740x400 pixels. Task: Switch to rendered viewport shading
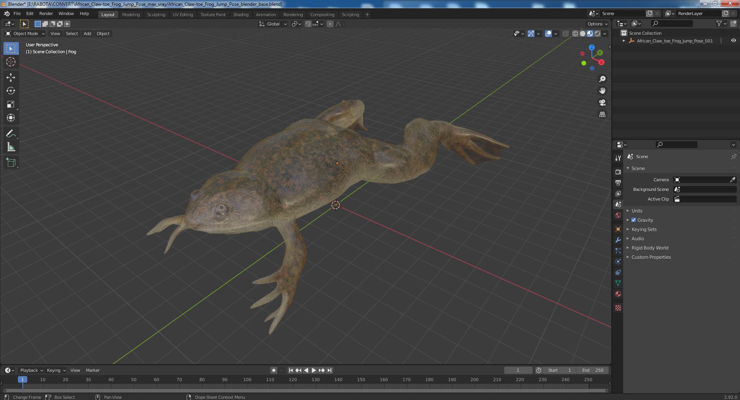(x=597, y=34)
